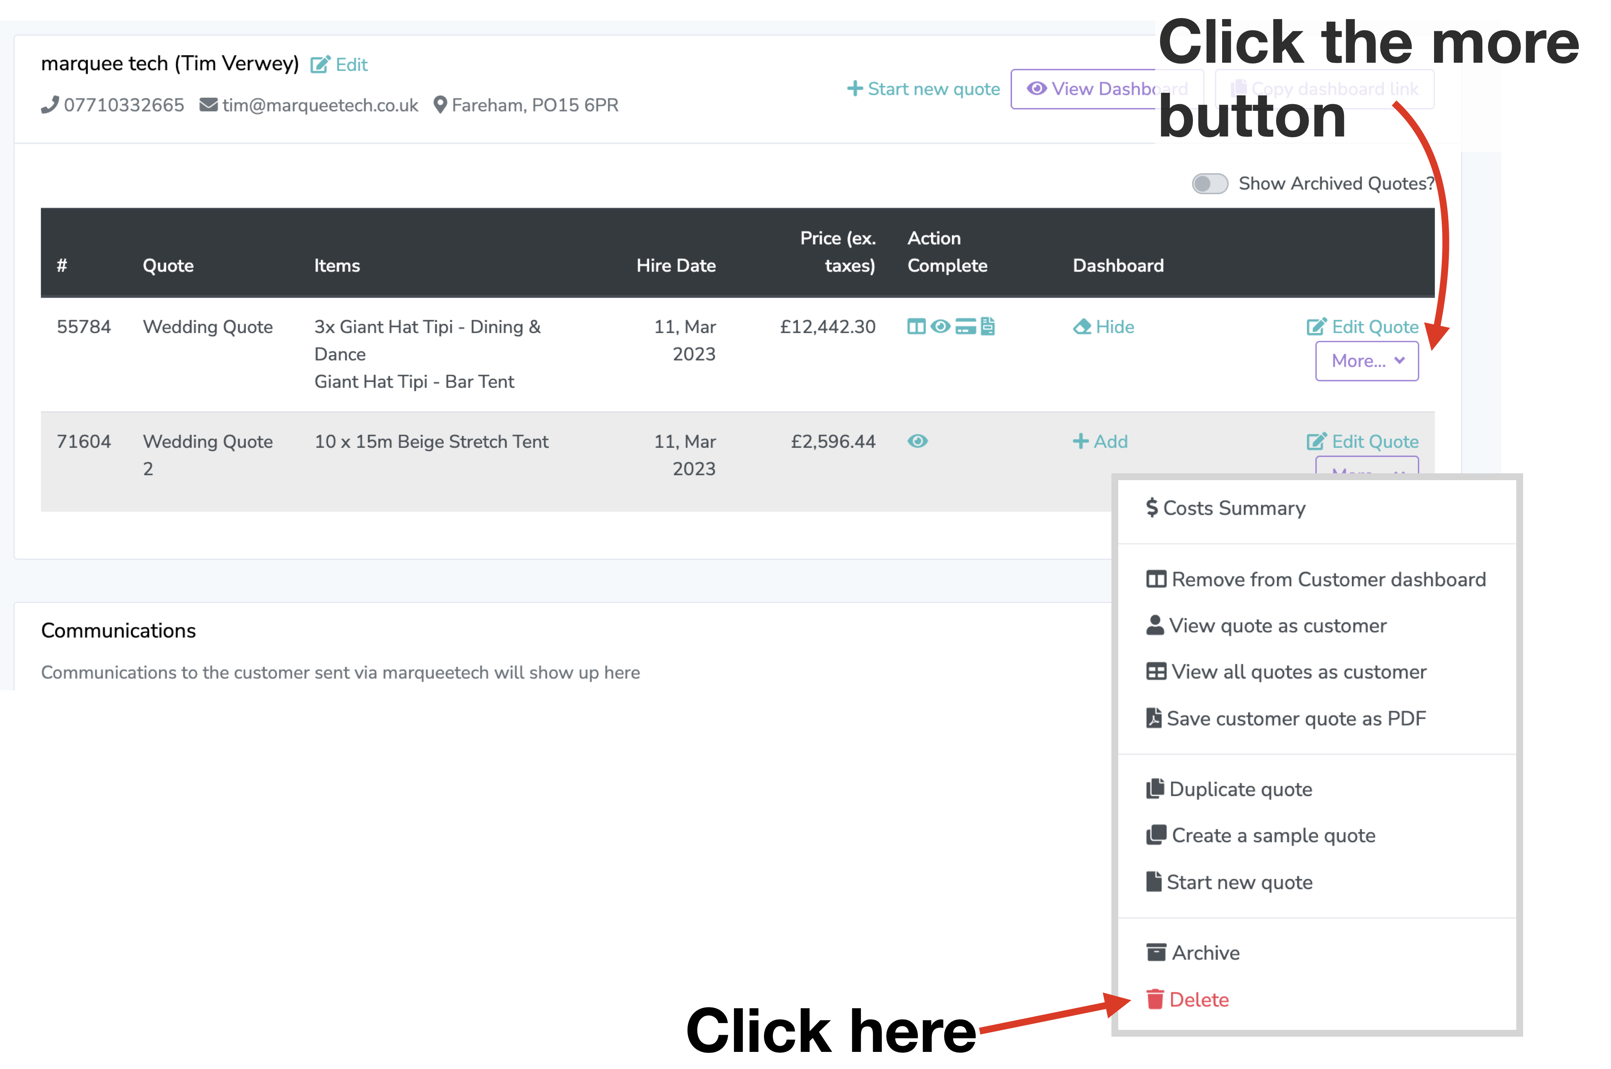The height and width of the screenshot is (1069, 1611).
Task: Click the Dashboard column header
Action: 1118,266
